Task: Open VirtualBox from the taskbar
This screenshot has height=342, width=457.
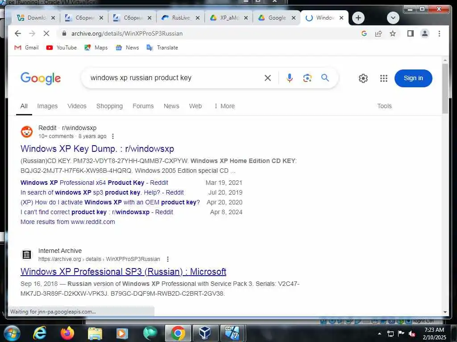Action: [x=205, y=333]
